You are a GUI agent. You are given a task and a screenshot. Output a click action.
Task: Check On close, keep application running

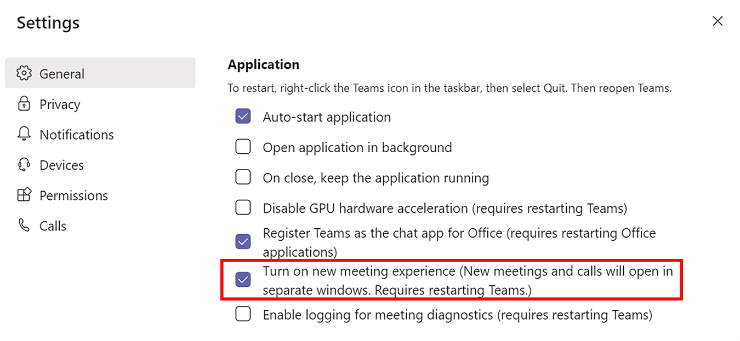243,178
